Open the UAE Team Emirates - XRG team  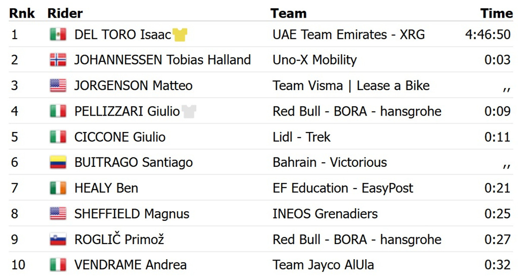click(x=348, y=34)
